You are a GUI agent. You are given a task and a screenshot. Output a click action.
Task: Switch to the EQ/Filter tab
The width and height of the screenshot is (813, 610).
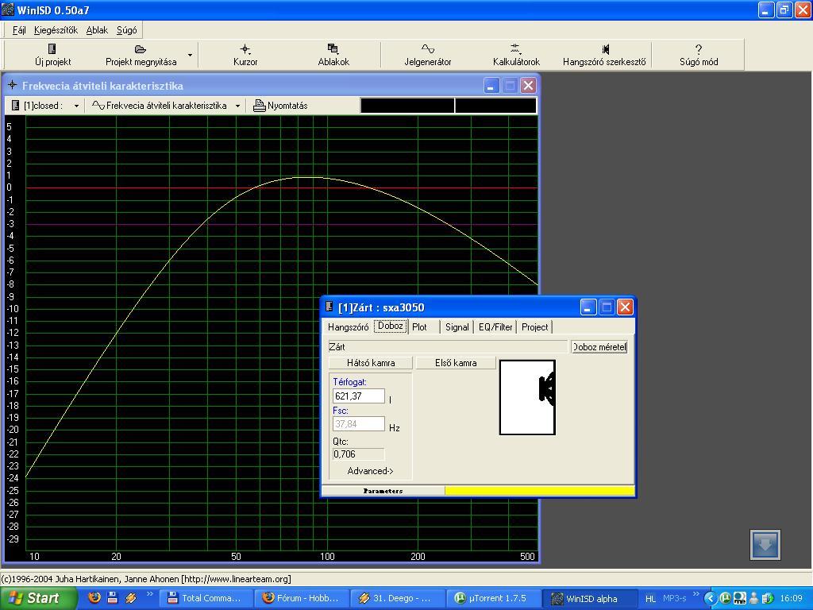click(495, 327)
